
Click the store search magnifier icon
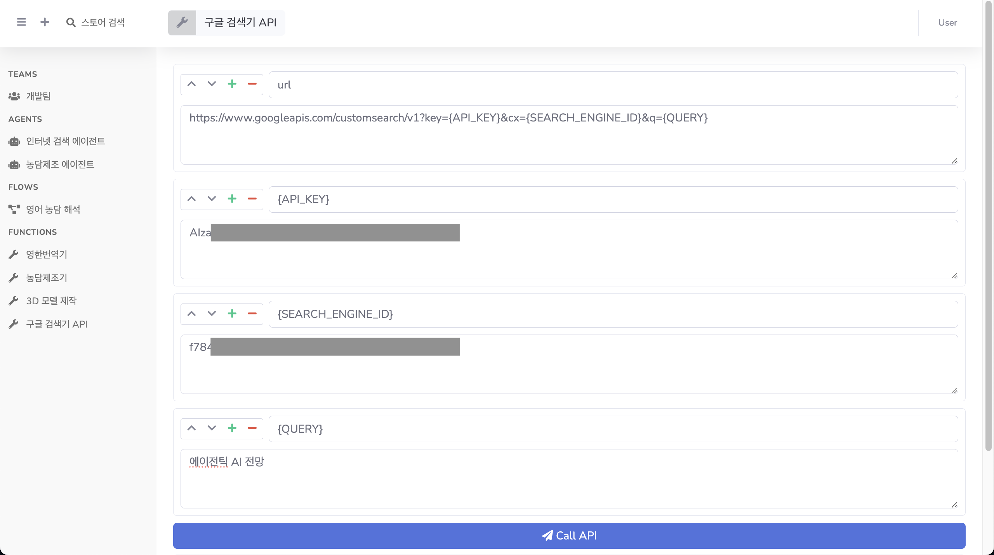pyautogui.click(x=71, y=23)
